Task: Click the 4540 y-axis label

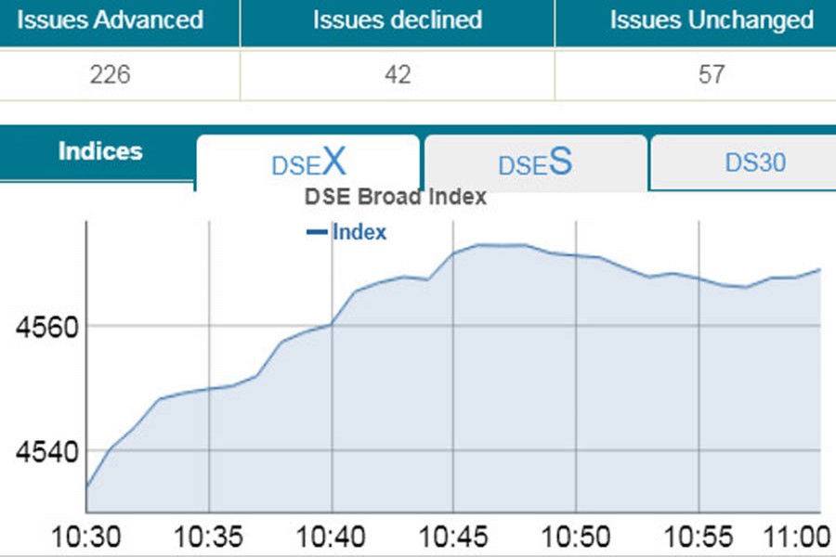Action: (39, 452)
